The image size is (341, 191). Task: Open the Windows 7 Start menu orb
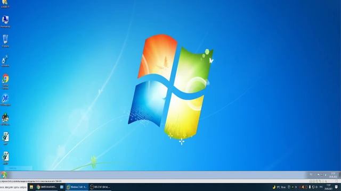pos(4,175)
